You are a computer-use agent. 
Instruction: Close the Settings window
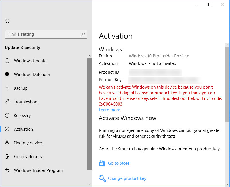point(223,5)
